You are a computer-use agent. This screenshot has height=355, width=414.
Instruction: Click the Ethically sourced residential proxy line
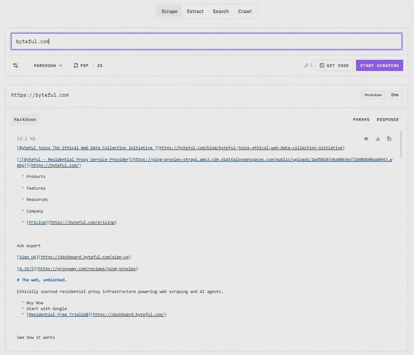click(120, 292)
